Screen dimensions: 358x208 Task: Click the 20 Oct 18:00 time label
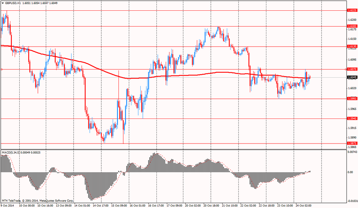pos(212,206)
